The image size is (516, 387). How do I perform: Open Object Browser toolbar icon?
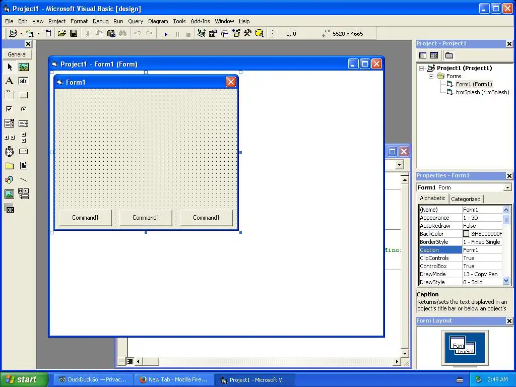(236, 34)
